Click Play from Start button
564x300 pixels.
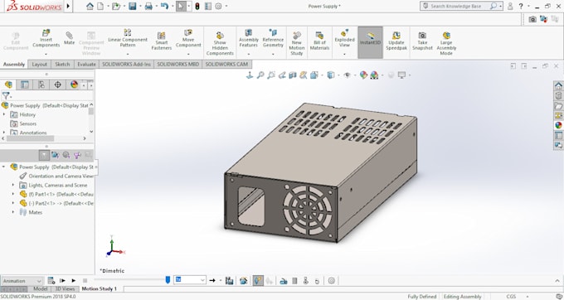[x=62, y=281]
